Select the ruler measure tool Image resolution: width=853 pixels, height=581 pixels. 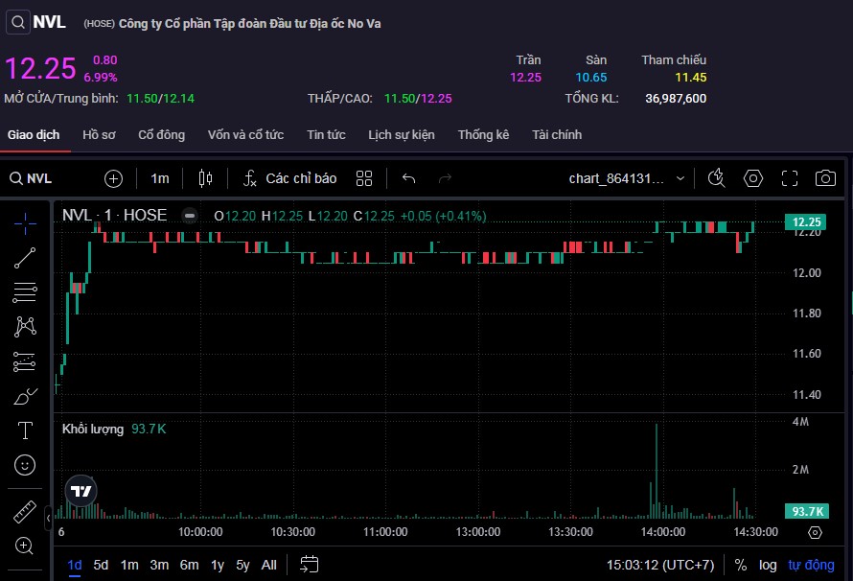coord(26,512)
